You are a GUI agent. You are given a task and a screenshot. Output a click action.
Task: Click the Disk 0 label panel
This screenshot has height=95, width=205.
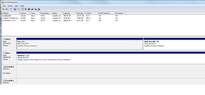pos(9,44)
